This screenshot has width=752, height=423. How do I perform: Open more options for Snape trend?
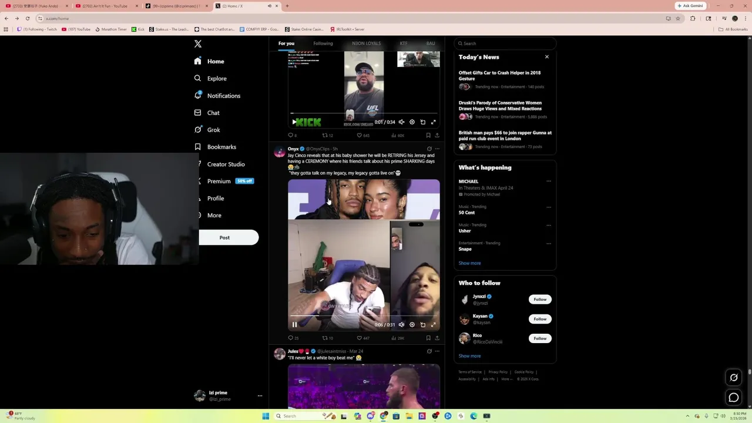point(549,243)
